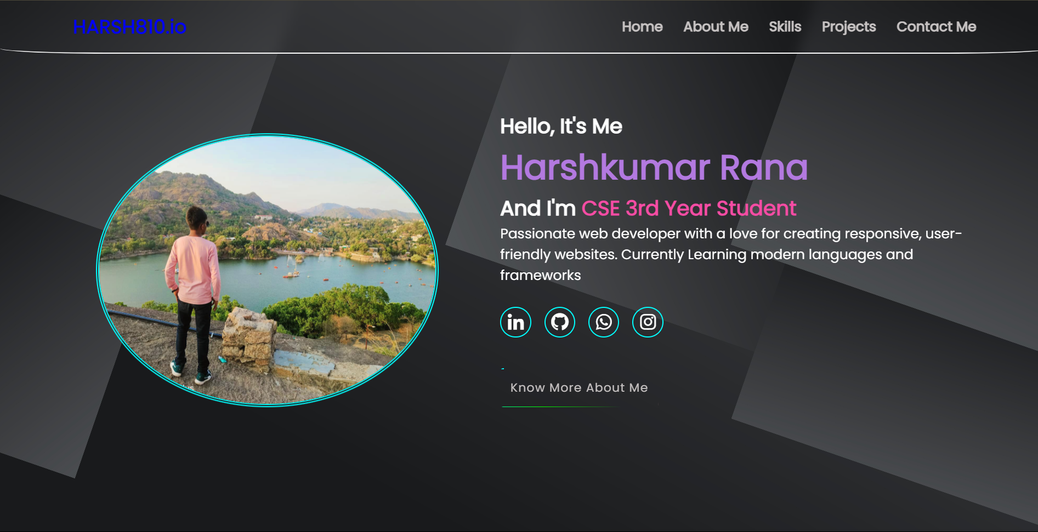This screenshot has height=532, width=1038.
Task: Click the oval profile photo
Action: pyautogui.click(x=267, y=270)
